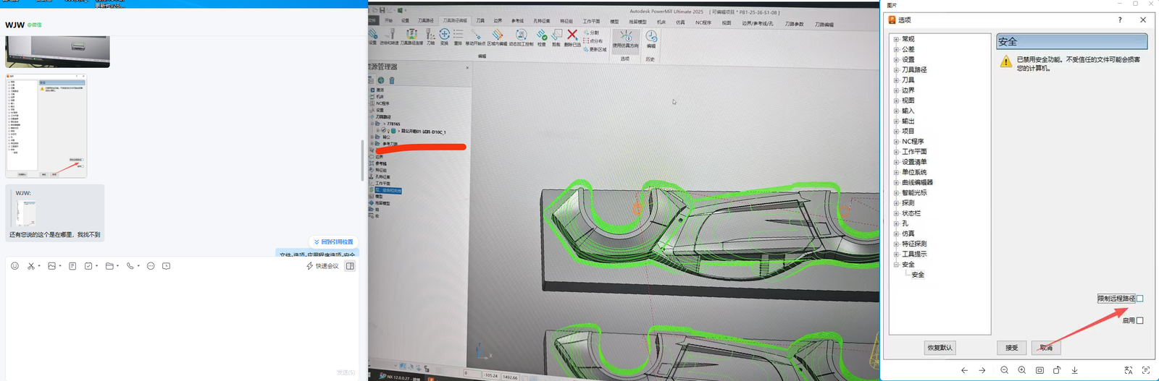Go to the previous image in the viewer
The height and width of the screenshot is (381, 1159).
click(x=964, y=370)
